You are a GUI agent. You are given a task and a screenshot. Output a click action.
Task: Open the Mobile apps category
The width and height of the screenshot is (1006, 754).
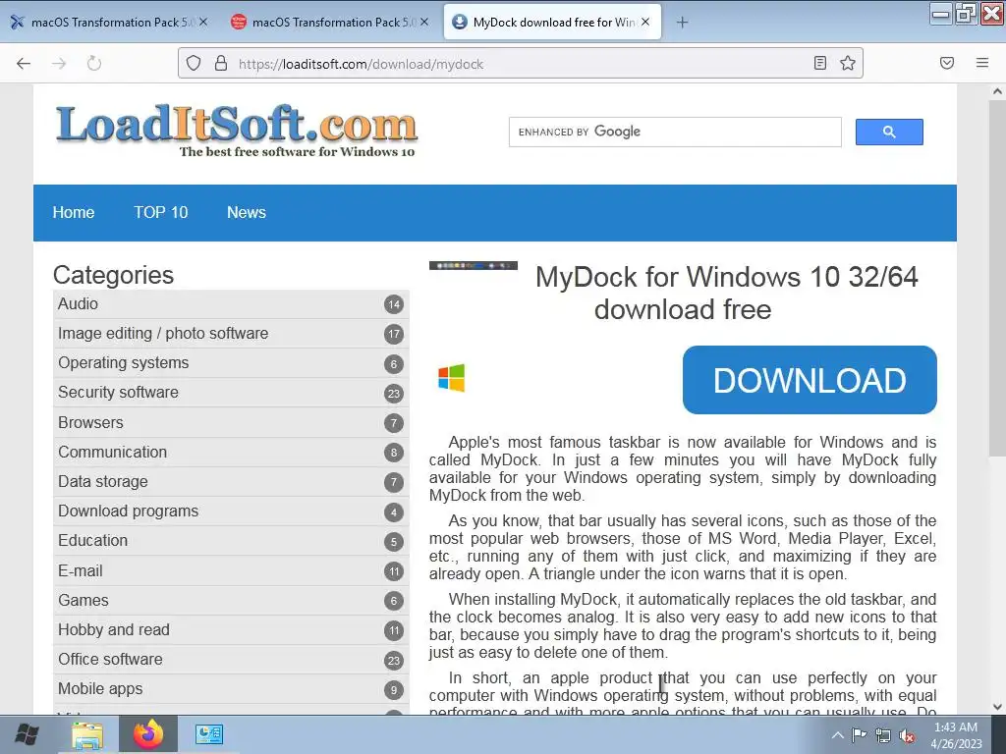[x=231, y=688]
